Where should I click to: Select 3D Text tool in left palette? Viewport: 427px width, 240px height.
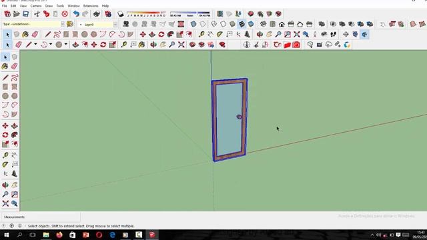(15, 173)
